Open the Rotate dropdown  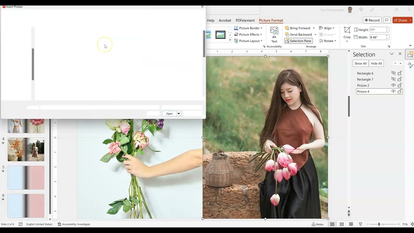[328, 41]
